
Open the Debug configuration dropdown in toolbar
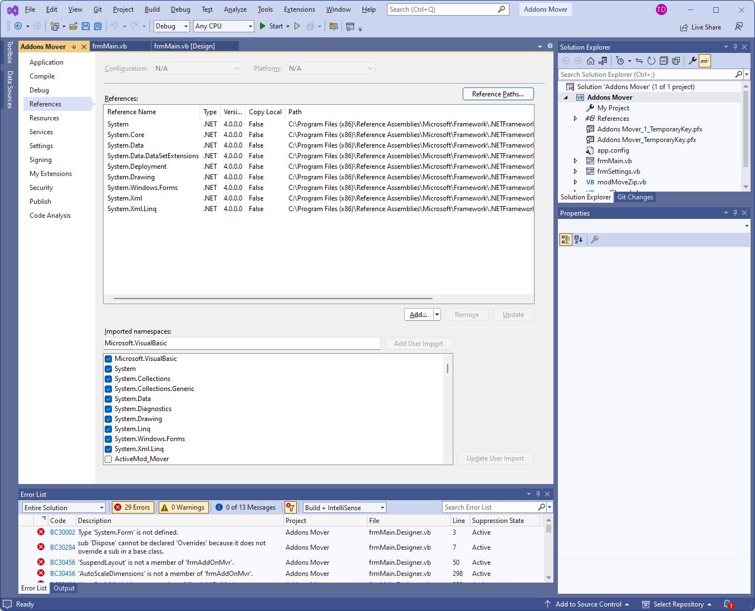click(171, 26)
